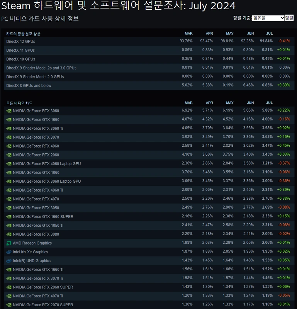Click the Steam survey July 2024 page title
This screenshot has height=309, width=297.
pos(118,5)
